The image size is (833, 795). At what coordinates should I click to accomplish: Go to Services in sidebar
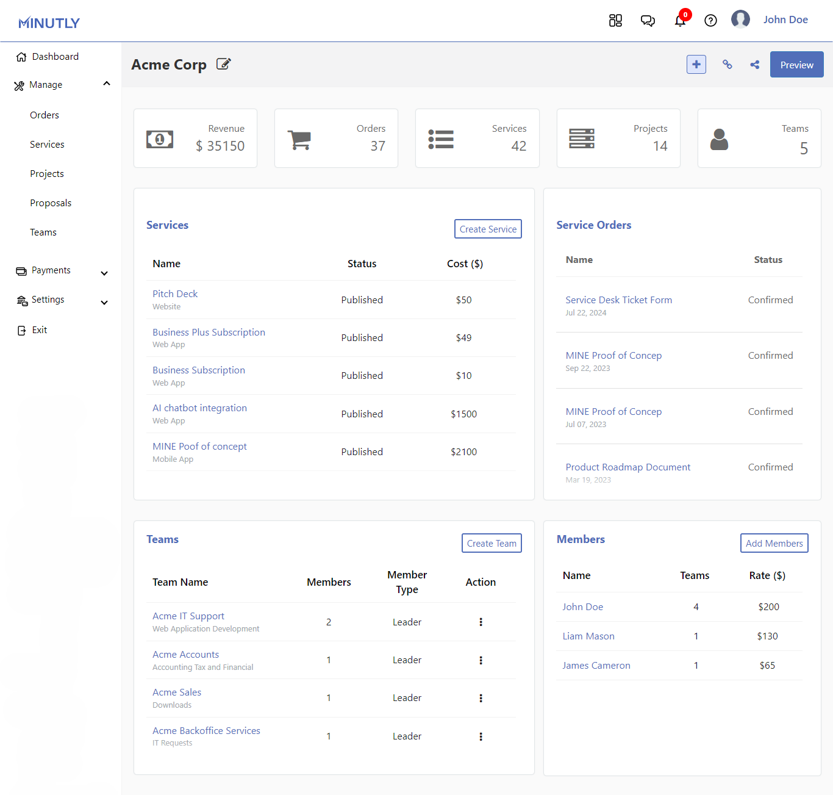[47, 145]
